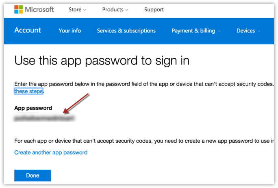Open the Store menu
This screenshot has height=188, width=278.
(74, 9)
